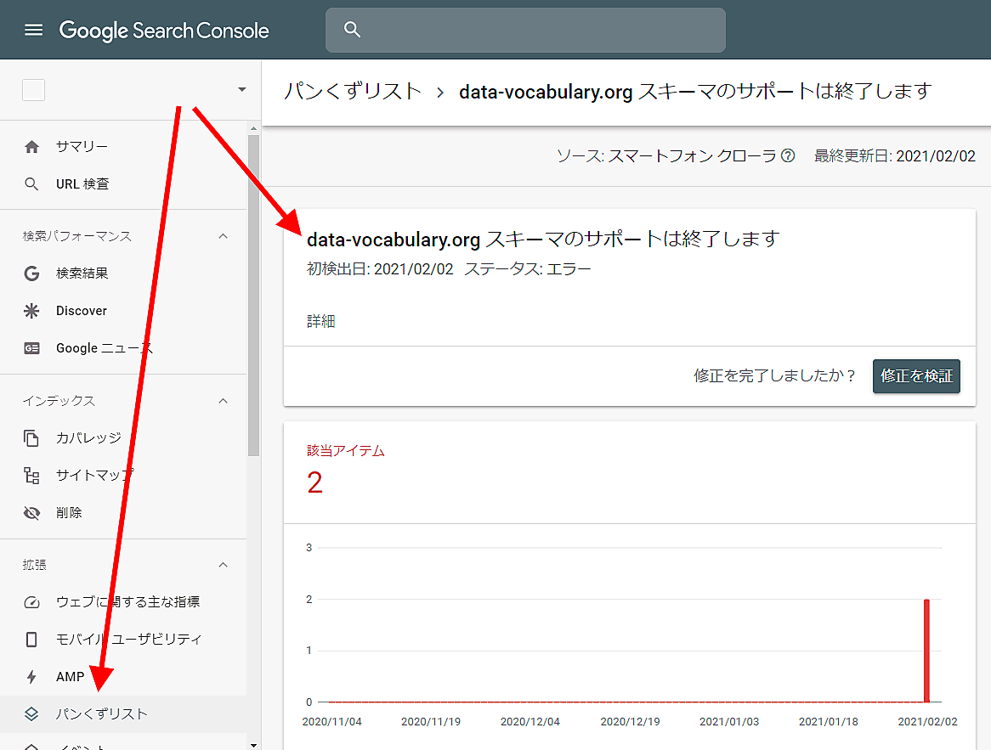Image resolution: width=991 pixels, height=750 pixels.
Task: Click the home icon beside サマリー
Action: pos(32,147)
